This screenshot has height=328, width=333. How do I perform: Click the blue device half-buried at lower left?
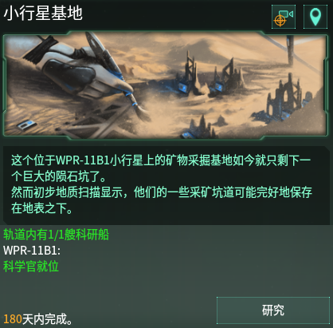pyautogui.click(x=26, y=124)
